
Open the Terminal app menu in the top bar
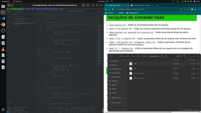tap(18, 1)
